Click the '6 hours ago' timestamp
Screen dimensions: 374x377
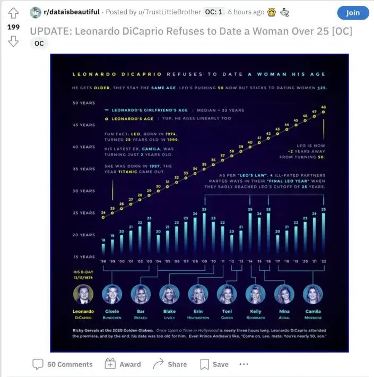tap(246, 12)
